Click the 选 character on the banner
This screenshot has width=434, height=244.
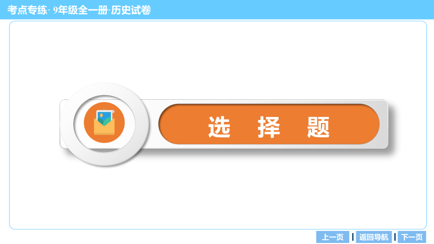click(x=219, y=127)
